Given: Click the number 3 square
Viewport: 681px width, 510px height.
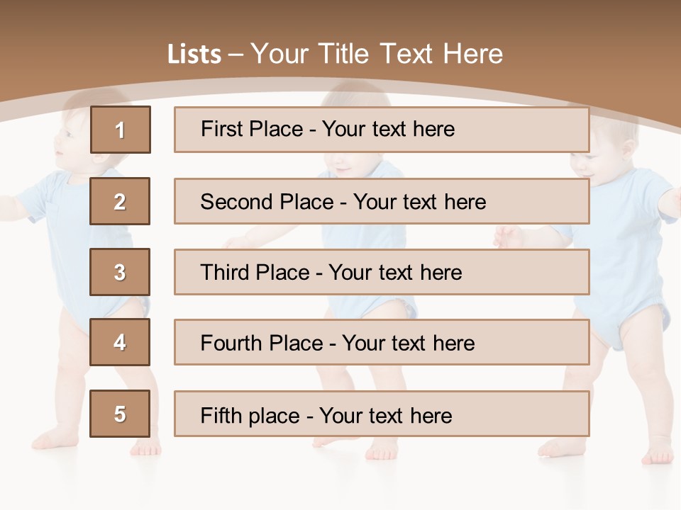Looking at the screenshot, I should [x=120, y=272].
